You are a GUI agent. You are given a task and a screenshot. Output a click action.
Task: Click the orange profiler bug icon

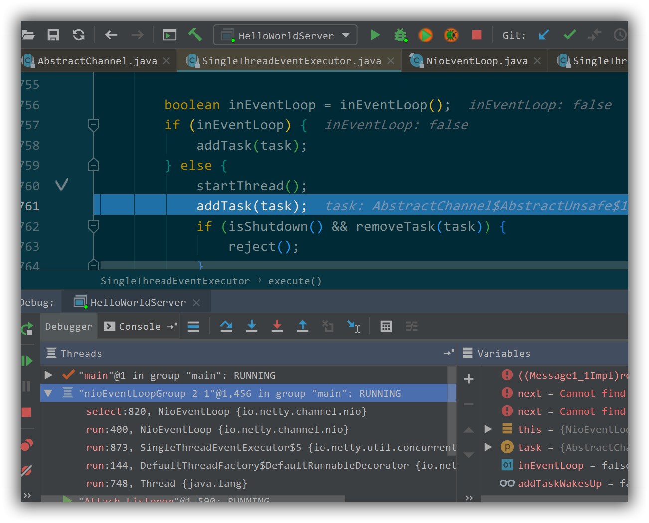[451, 35]
